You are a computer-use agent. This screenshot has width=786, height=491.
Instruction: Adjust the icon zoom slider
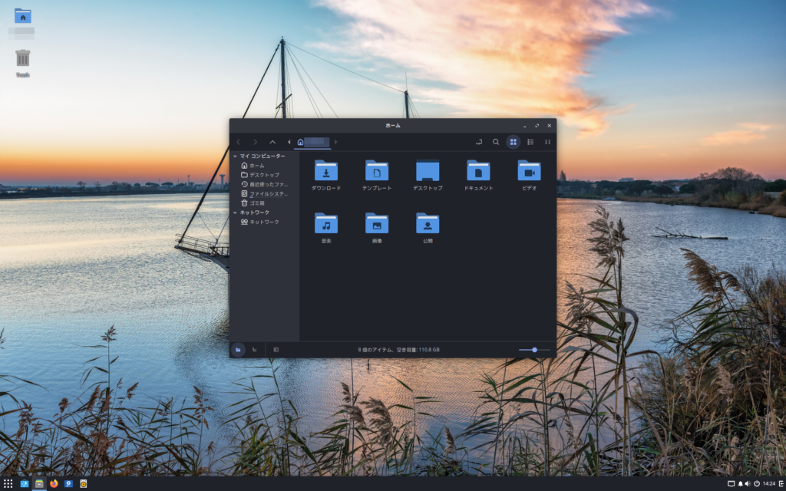(x=534, y=350)
